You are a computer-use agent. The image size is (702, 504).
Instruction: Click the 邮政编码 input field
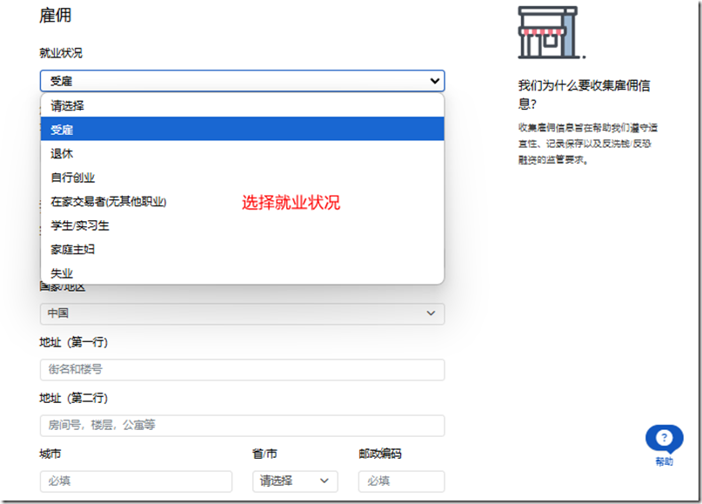click(x=401, y=480)
